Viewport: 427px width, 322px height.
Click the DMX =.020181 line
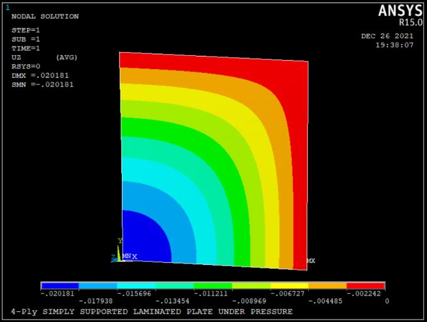click(x=40, y=75)
